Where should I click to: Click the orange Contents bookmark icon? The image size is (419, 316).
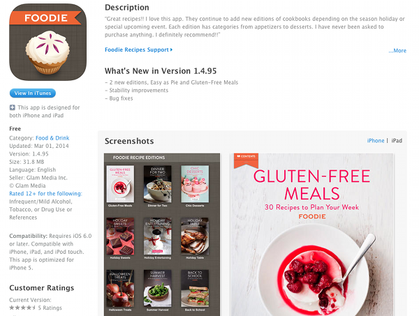point(246,160)
